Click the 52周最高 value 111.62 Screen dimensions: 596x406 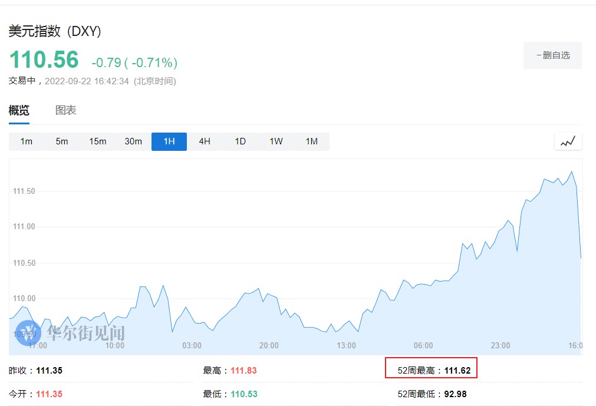click(457, 371)
